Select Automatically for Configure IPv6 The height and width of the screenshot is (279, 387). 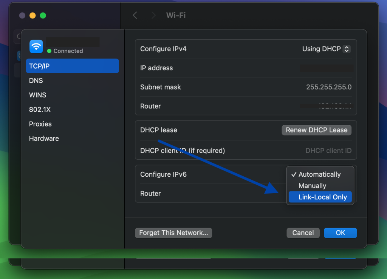320,174
